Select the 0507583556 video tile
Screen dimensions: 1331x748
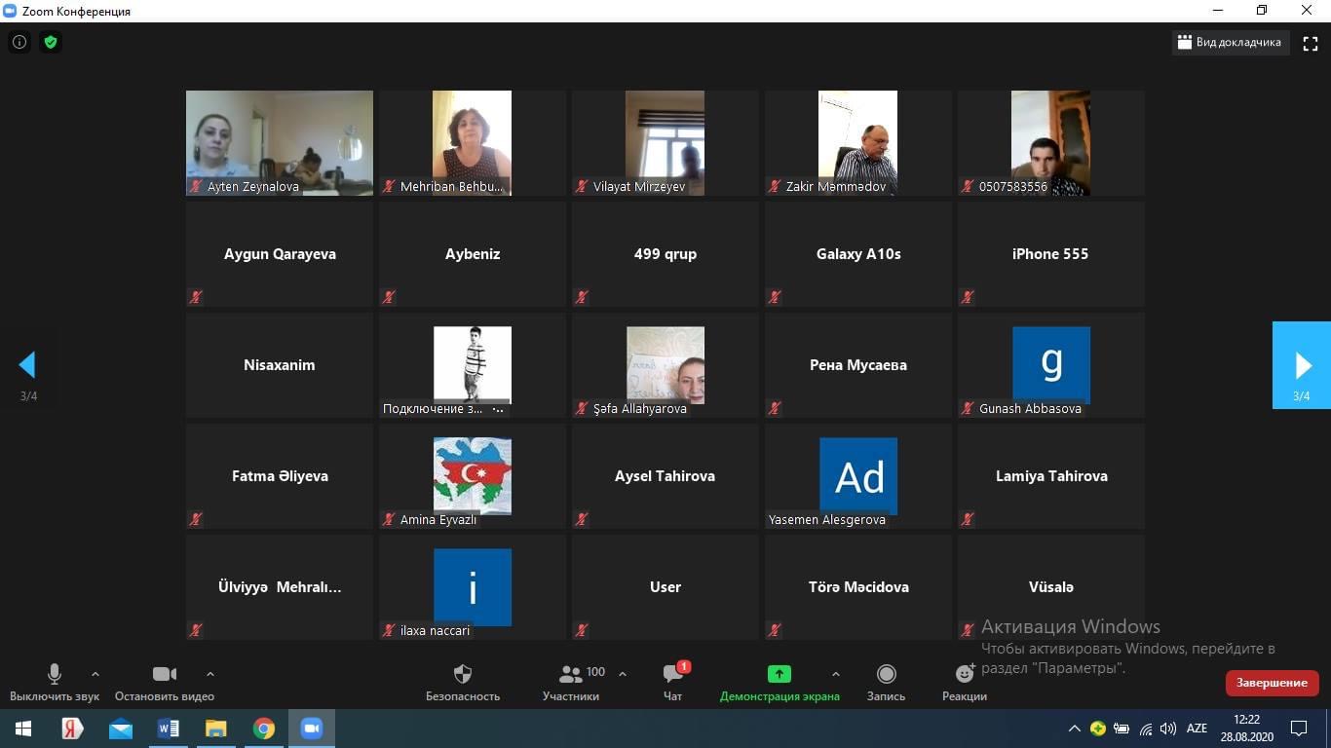pos(1051,143)
